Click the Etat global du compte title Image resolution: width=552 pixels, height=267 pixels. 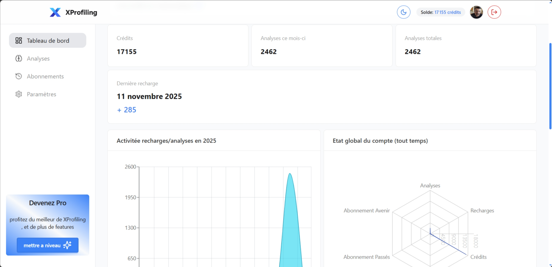click(380, 140)
